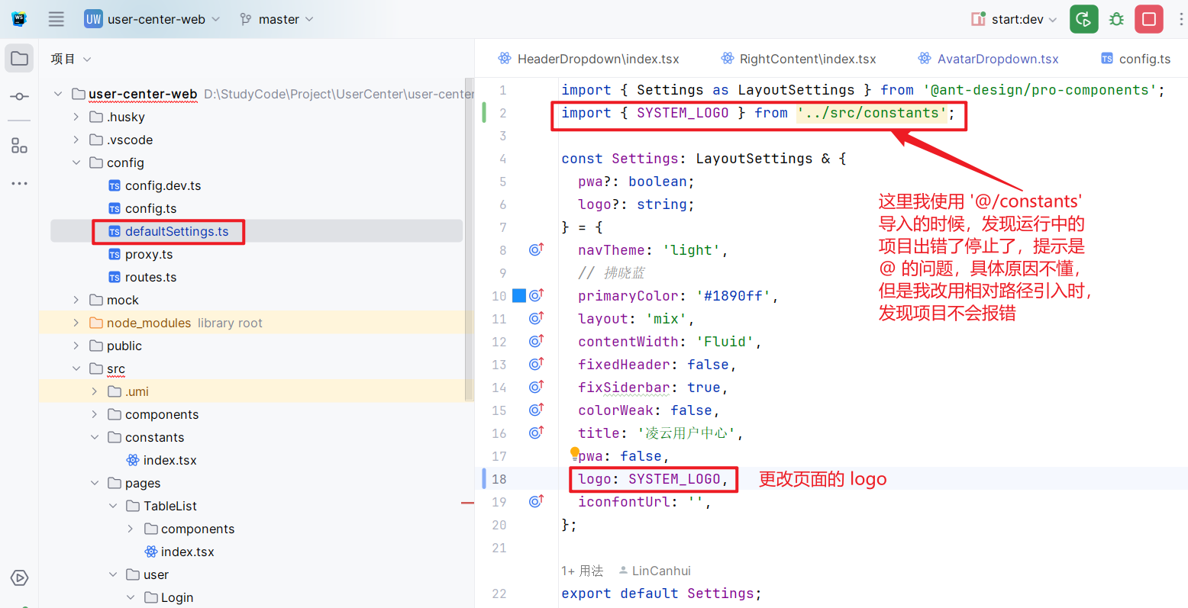Expand the .husky folder
Viewport: 1188px width, 608px height.
coord(76,117)
